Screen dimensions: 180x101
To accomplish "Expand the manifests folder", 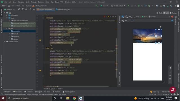I will 7,15.
